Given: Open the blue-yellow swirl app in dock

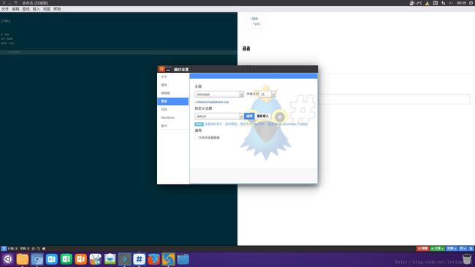Looking at the screenshot, I should [168, 259].
